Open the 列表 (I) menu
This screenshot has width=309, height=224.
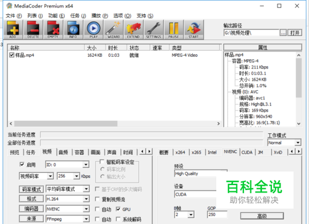(35, 15)
